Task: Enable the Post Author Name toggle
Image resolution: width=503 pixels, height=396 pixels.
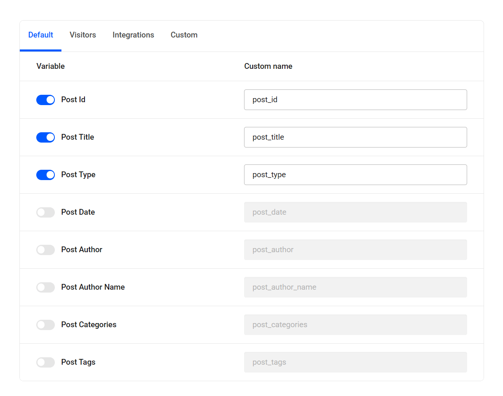Action: [x=45, y=287]
